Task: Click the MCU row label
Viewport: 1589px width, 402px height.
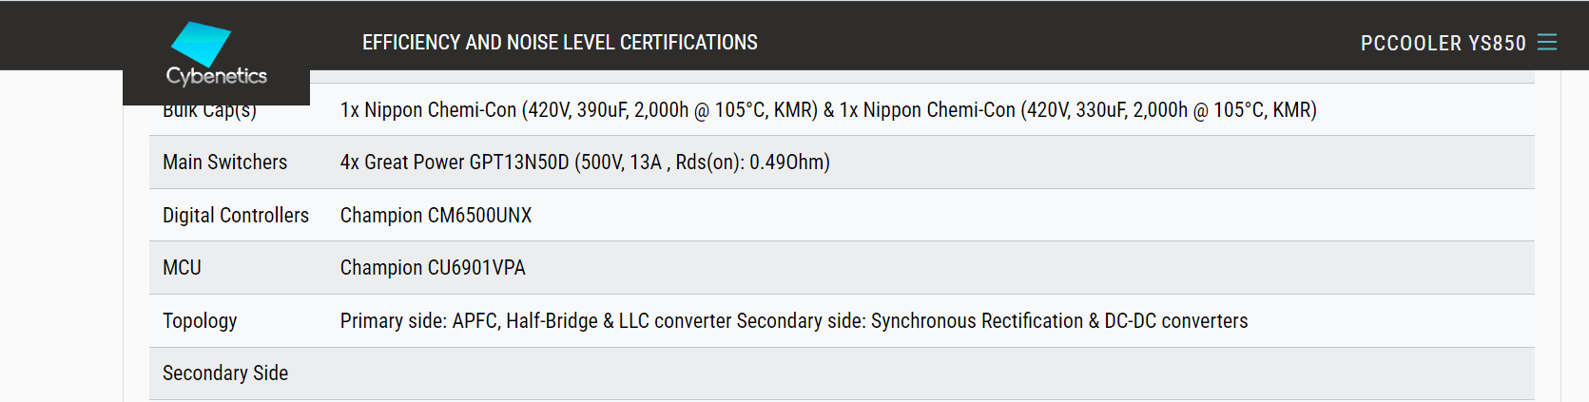Action: (182, 268)
